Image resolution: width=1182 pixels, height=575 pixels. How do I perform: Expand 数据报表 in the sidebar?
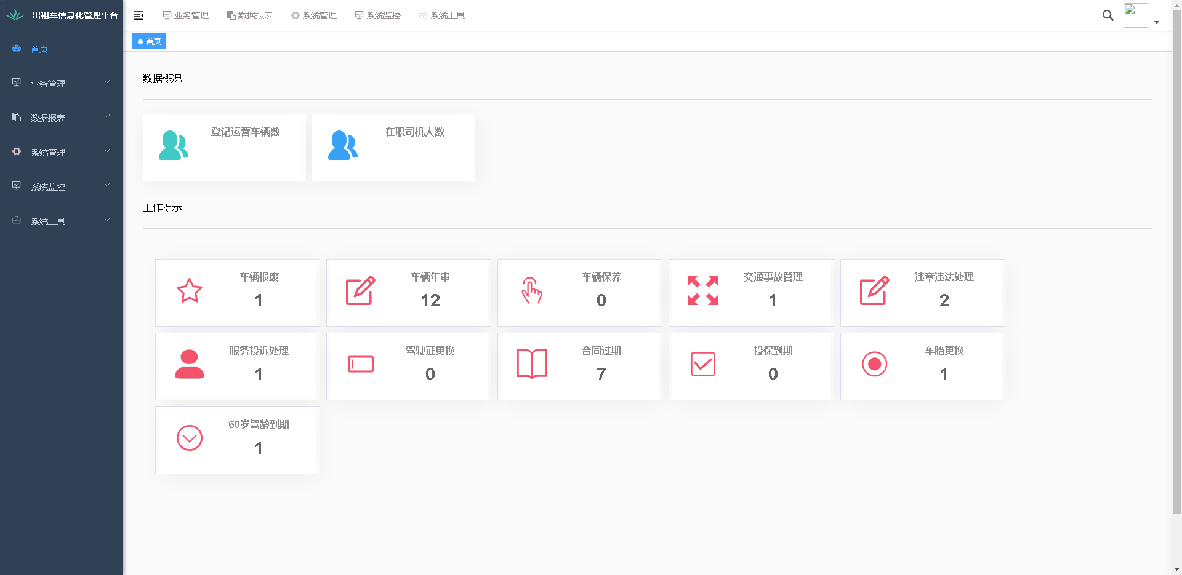coord(62,117)
